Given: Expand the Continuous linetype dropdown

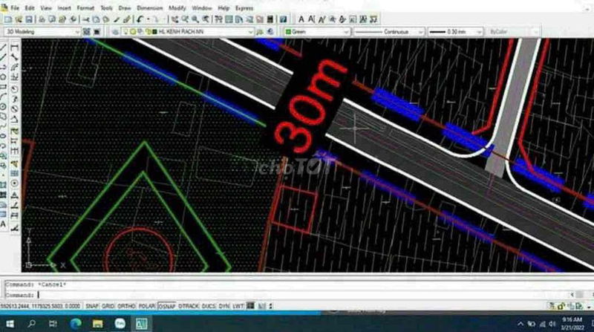Looking at the screenshot, I should tap(422, 32).
